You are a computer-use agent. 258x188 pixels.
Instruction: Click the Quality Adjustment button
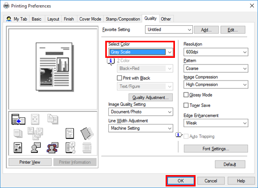pyautogui.click(x=151, y=98)
